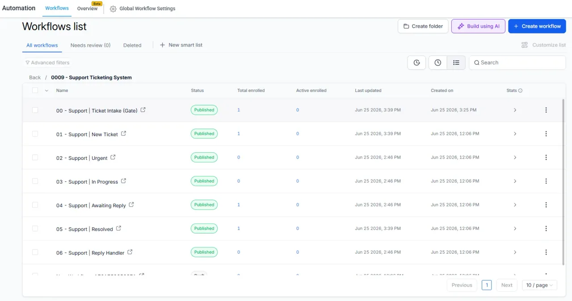Screen dimensions: 572x301
Task: Open external link icon for Ticket Intake (Gate)
Action: [143, 110]
